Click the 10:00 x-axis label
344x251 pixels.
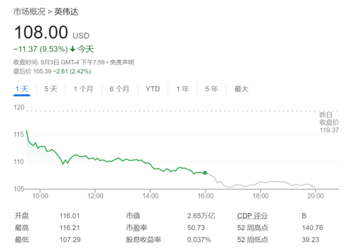40,196
